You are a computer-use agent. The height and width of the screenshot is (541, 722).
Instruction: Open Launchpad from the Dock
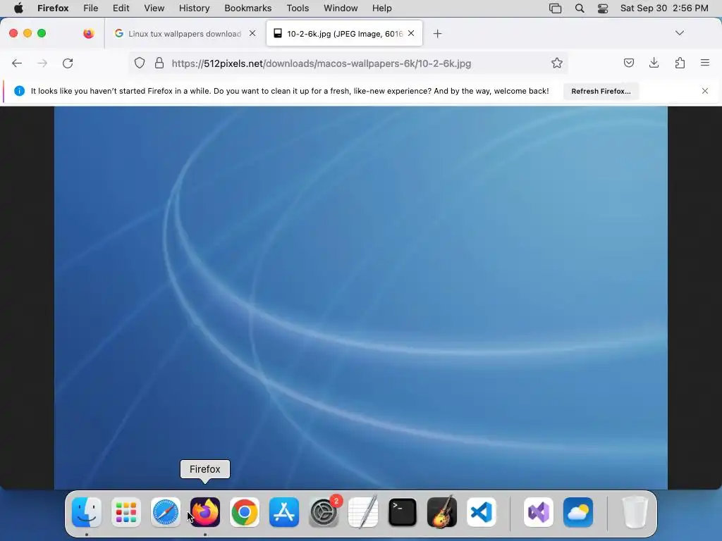[x=126, y=512]
